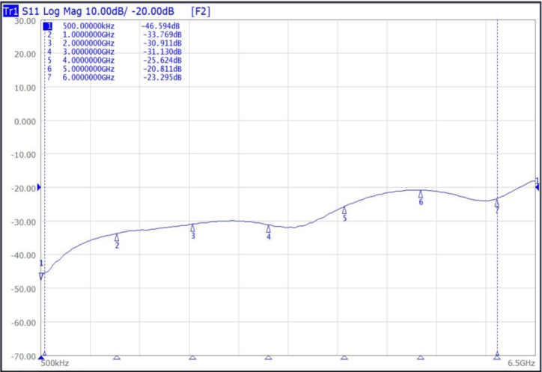This screenshot has width=542, height=372.
Task: Select marker 4 triangle on the trace curve
Action: coord(269,229)
